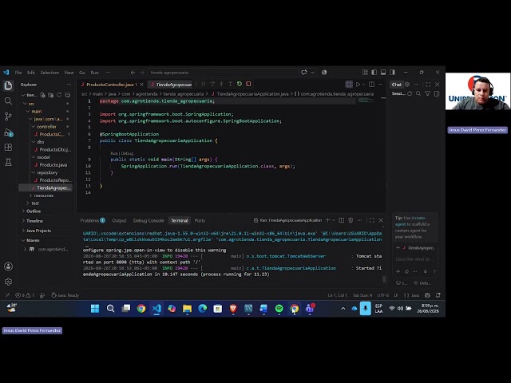Open Customize Layout in title bar
The width and height of the screenshot is (511, 383).
click(x=365, y=73)
